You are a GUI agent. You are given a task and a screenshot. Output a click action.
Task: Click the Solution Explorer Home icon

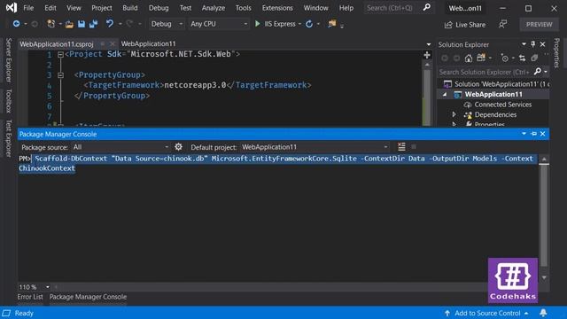pyautogui.click(x=469, y=58)
